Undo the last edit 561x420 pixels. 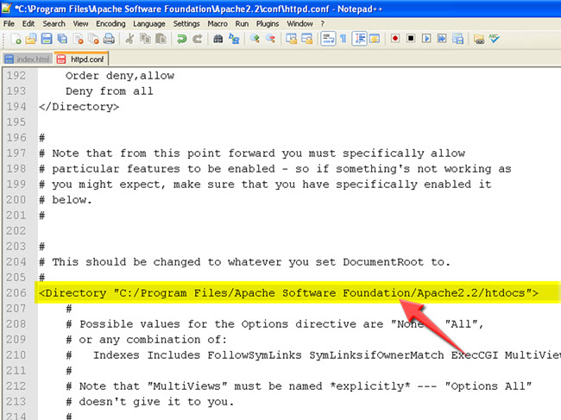pyautogui.click(x=182, y=39)
